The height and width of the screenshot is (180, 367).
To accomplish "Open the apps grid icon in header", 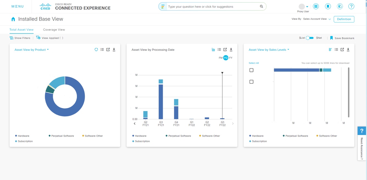I will coord(316,6).
